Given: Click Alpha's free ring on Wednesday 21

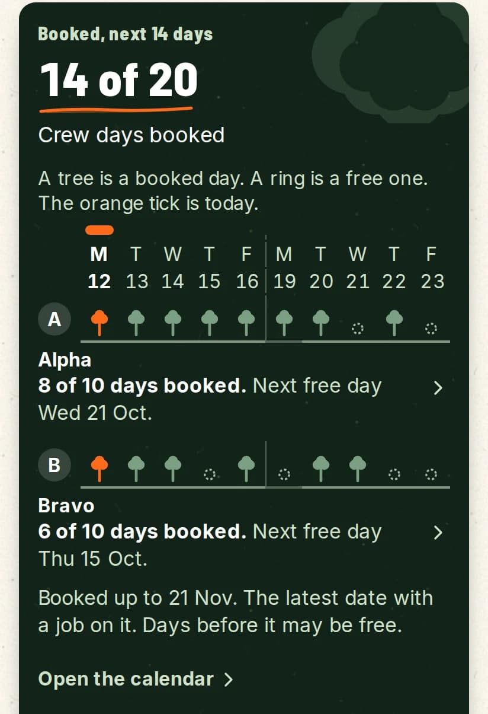Looking at the screenshot, I should click(x=357, y=327).
